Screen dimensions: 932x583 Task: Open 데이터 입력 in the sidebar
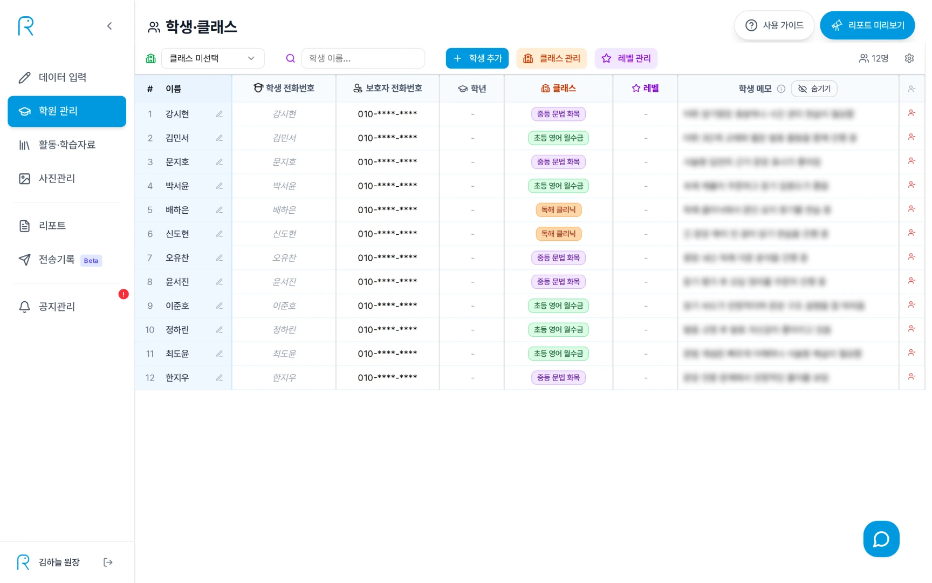pyautogui.click(x=67, y=77)
